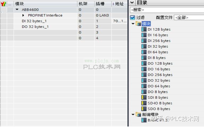The width and height of the screenshot is (204, 127).
Task: Click the DI 128 bytes module icon
Action: coord(144,29)
